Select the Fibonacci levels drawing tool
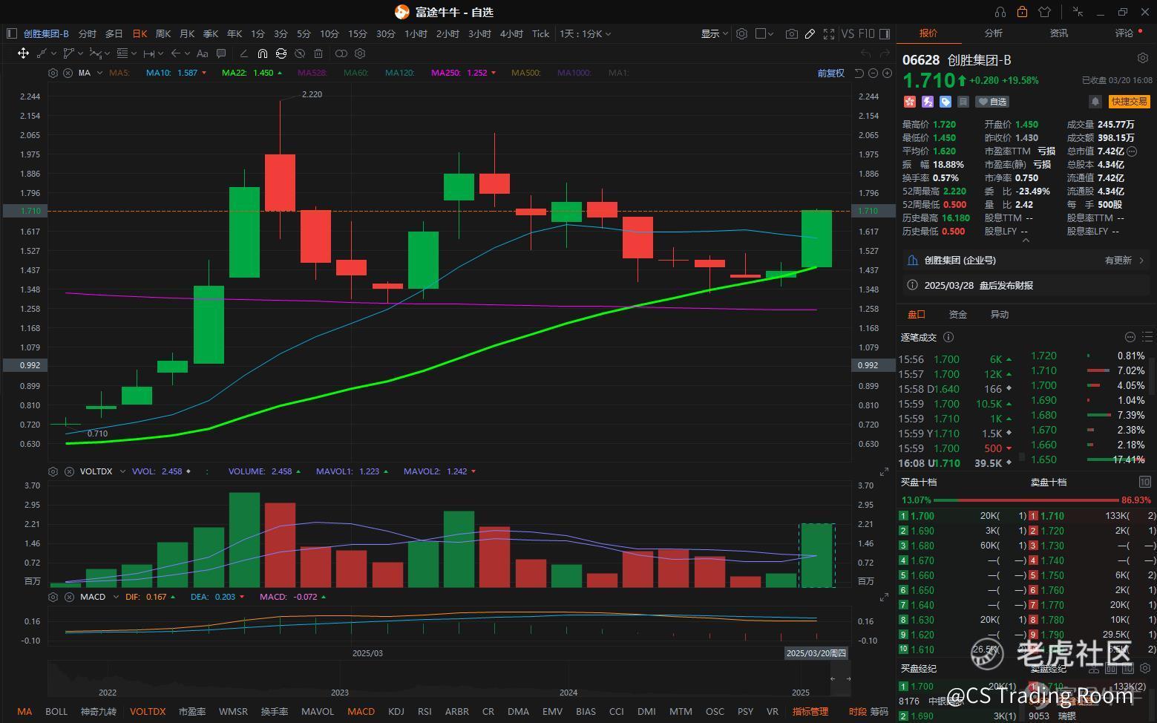1157x723 pixels. coord(122,53)
